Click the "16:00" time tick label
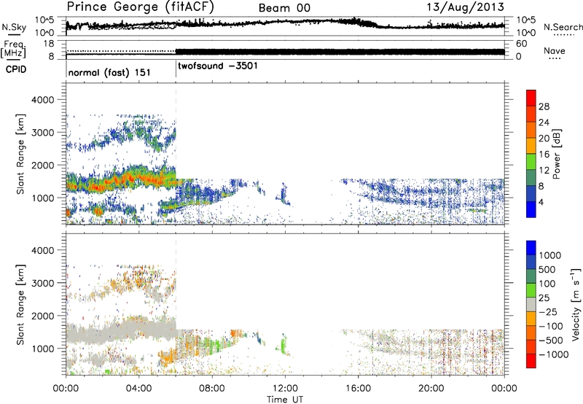Screen dimensions: 583x404 (x=358, y=389)
